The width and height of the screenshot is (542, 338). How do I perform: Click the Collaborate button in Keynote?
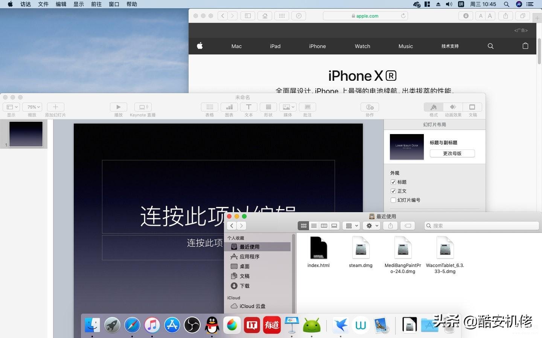point(370,107)
